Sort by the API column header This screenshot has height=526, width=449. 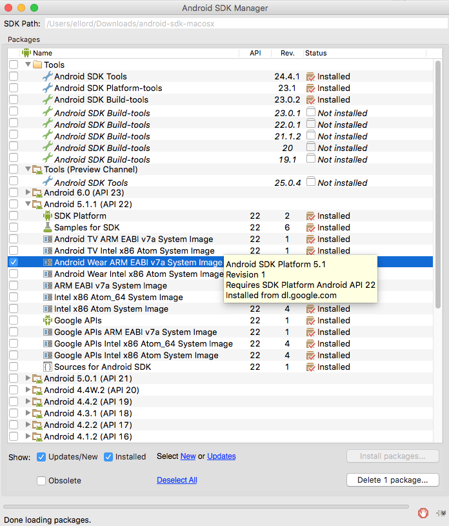tap(255, 53)
